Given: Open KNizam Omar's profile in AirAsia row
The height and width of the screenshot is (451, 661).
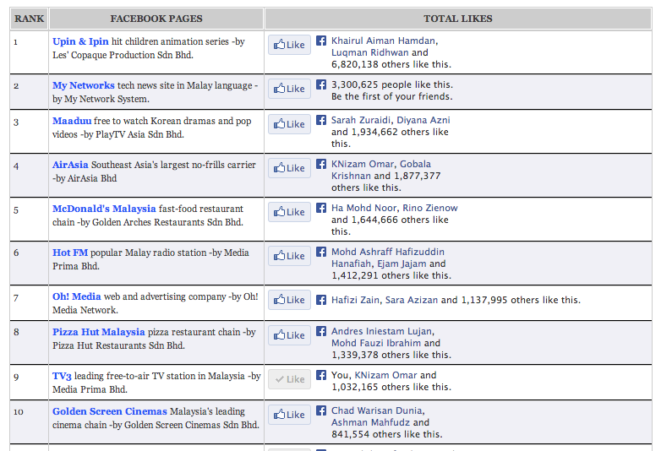Looking at the screenshot, I should pyautogui.click(x=363, y=164).
